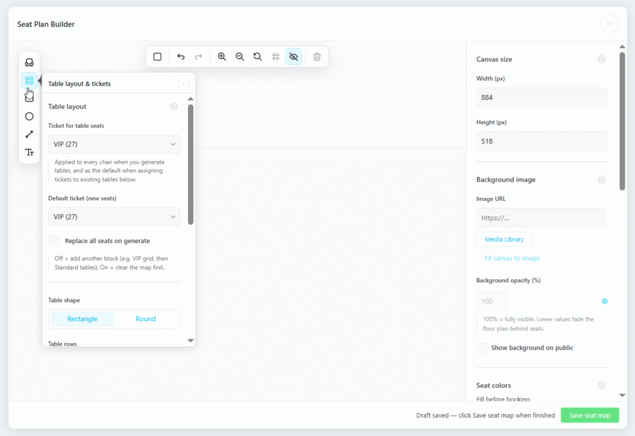Click the Background opacity value field

click(492, 301)
